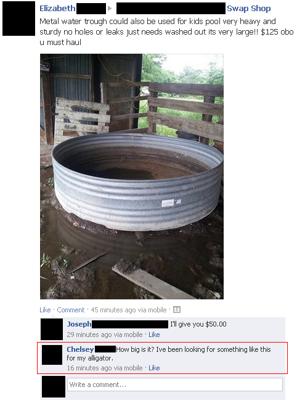
Task: Click your avatar beside the comment box
Action: pos(54,386)
